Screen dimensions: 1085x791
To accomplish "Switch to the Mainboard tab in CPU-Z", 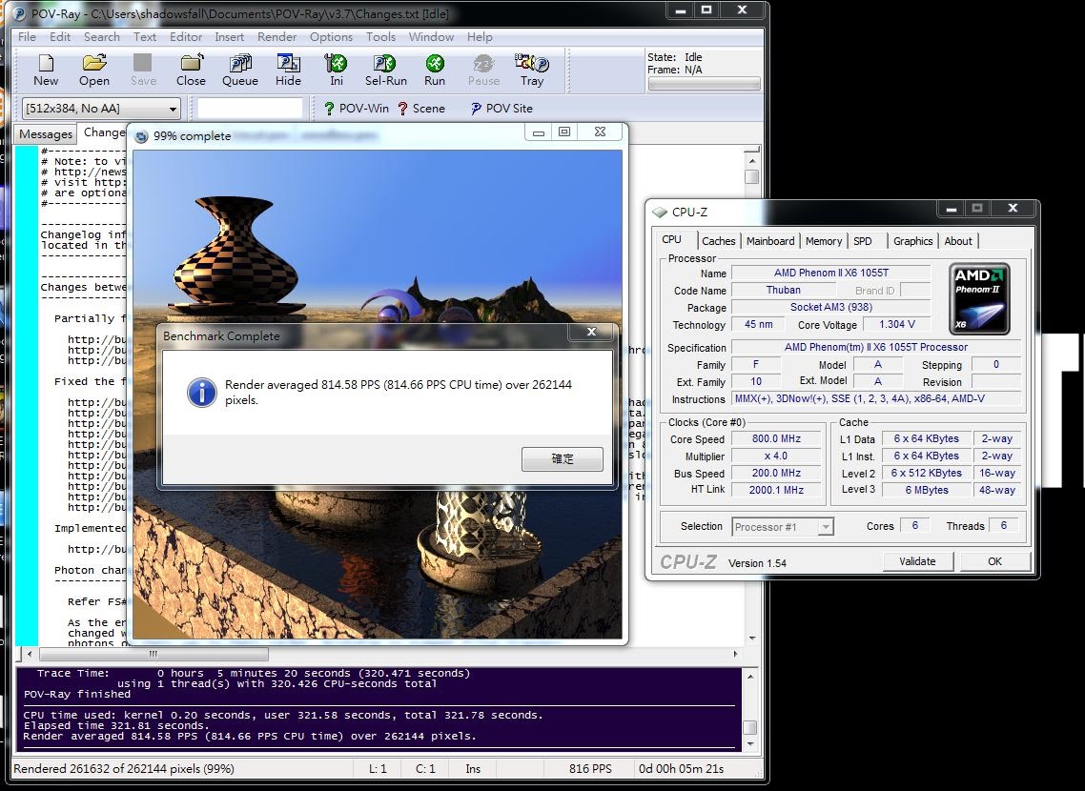I will [770, 241].
